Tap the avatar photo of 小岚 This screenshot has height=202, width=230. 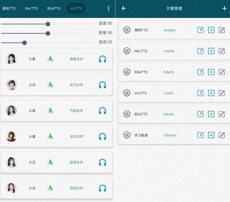point(11,111)
